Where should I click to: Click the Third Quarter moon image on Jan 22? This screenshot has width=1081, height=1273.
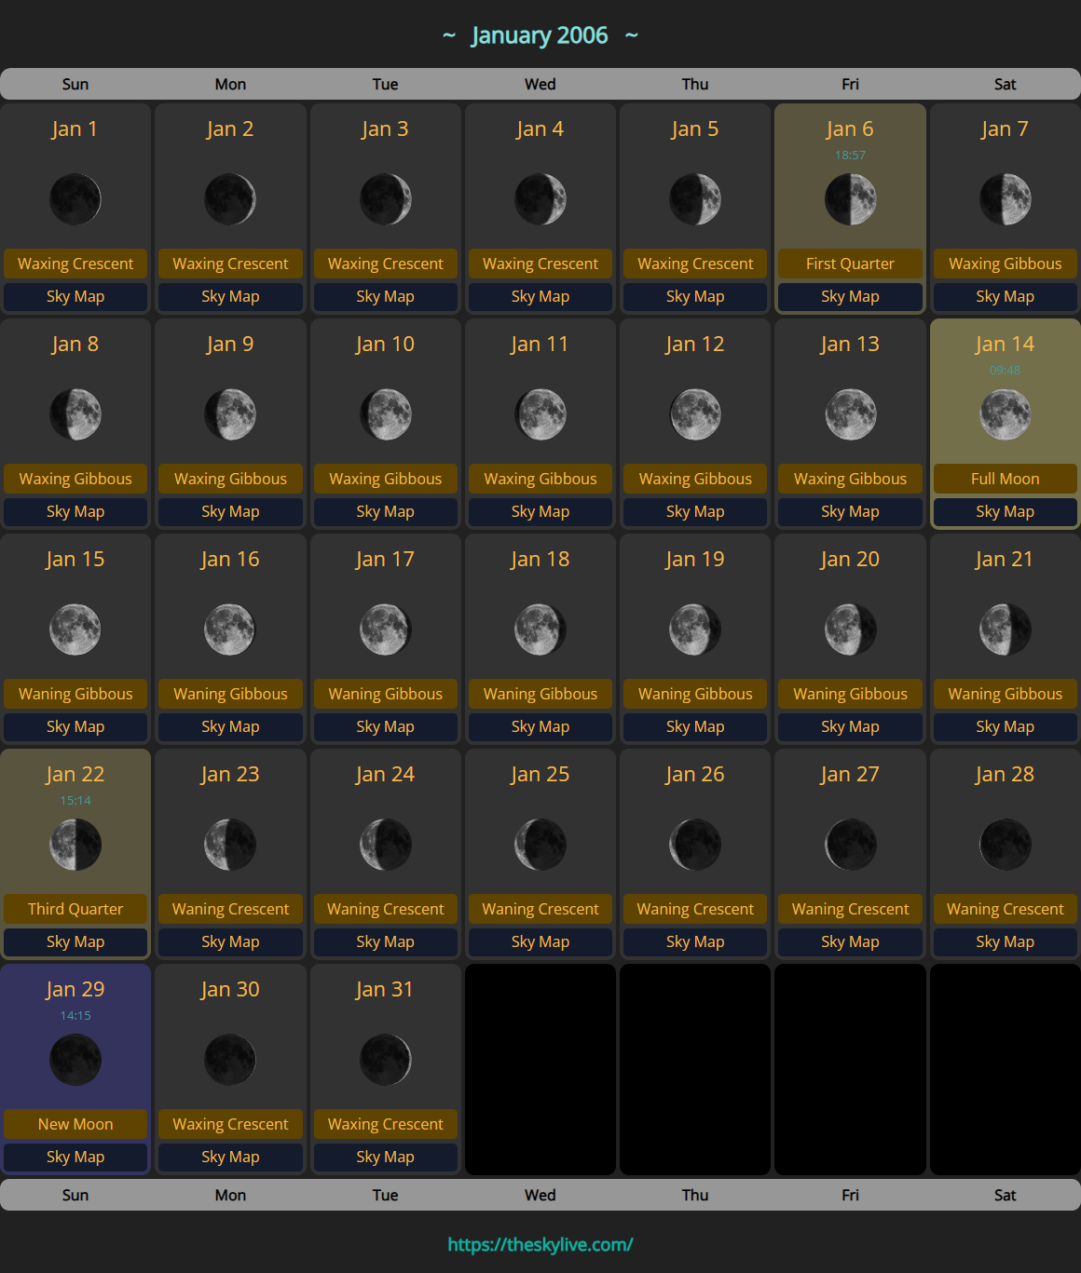coord(75,845)
